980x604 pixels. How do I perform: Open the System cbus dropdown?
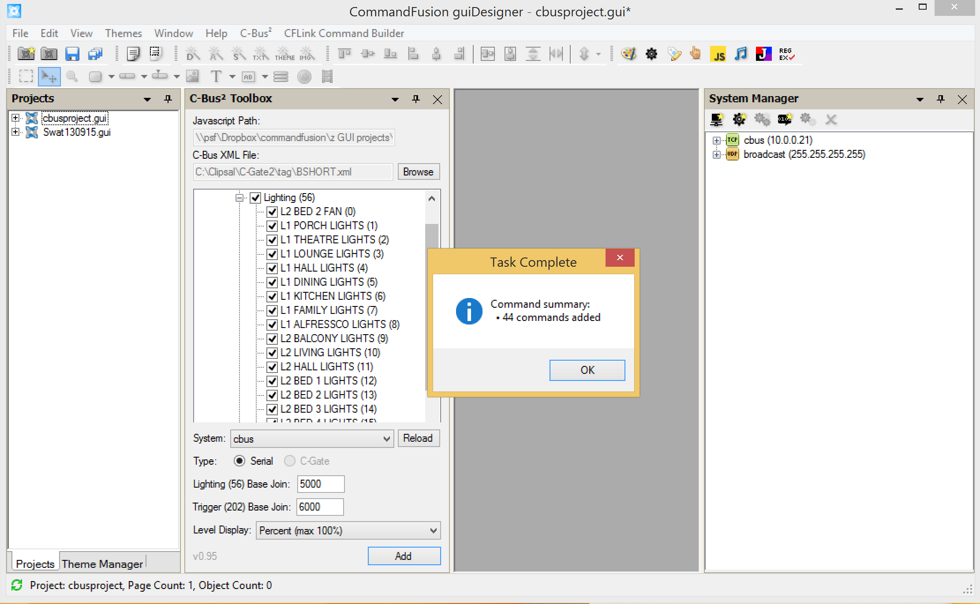tap(312, 439)
